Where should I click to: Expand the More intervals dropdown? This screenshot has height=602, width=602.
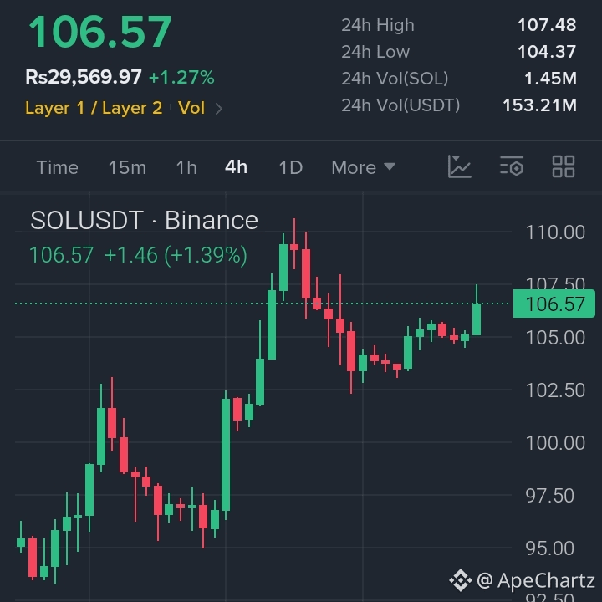tap(363, 167)
